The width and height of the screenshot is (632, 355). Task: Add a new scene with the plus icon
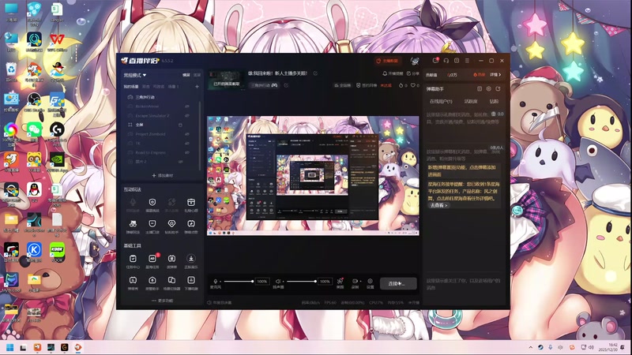click(x=197, y=87)
